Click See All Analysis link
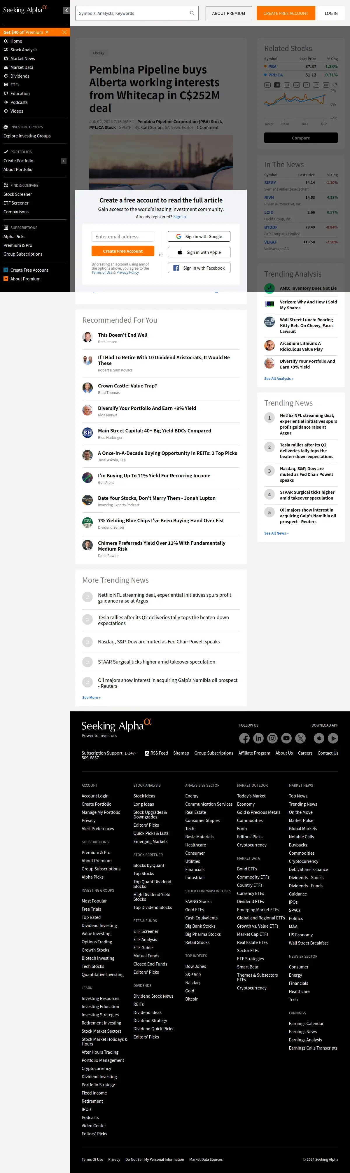This screenshot has height=1173, width=350. tap(279, 378)
